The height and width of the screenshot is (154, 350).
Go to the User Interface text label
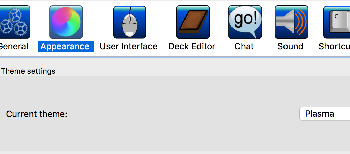129,46
